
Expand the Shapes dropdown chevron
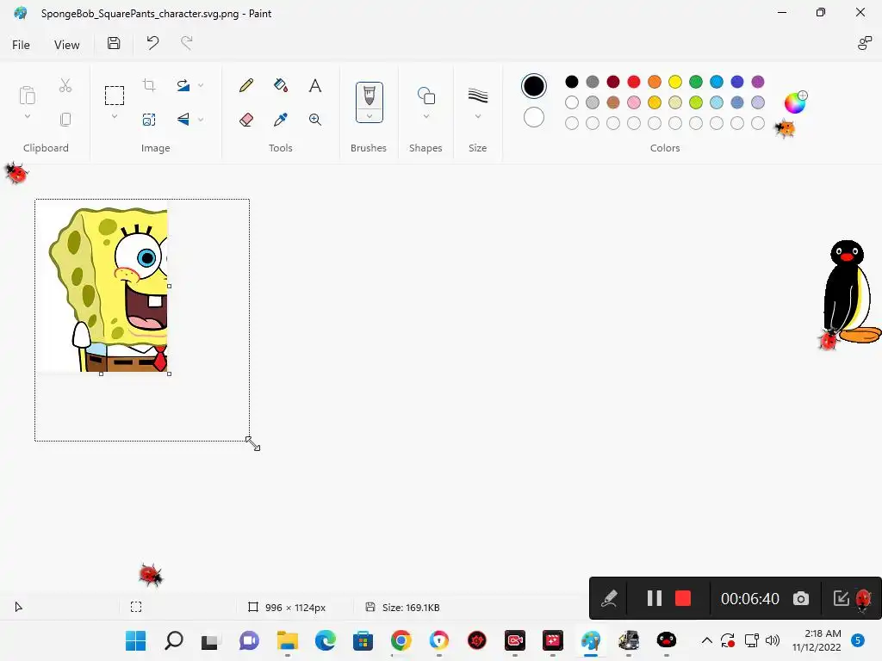pyautogui.click(x=425, y=116)
